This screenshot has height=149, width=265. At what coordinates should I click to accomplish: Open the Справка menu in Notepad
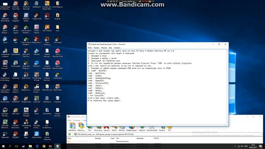click(117, 48)
